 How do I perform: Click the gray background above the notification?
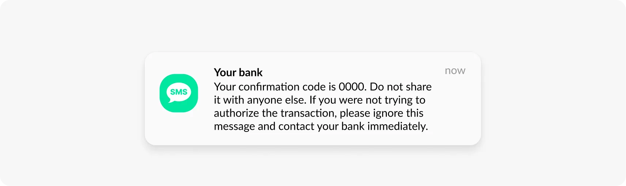pyautogui.click(x=313, y=26)
